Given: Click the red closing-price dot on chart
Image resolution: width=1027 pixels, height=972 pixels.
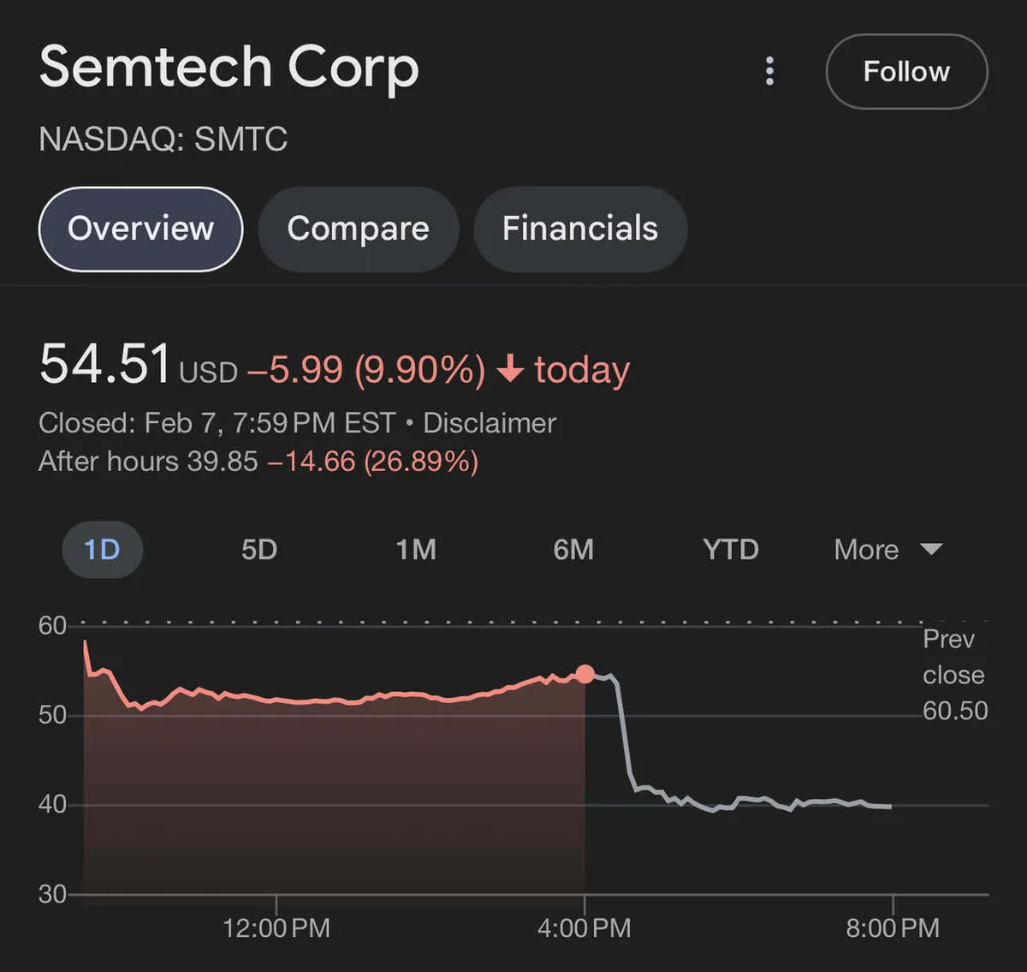Looking at the screenshot, I should tap(585, 674).
